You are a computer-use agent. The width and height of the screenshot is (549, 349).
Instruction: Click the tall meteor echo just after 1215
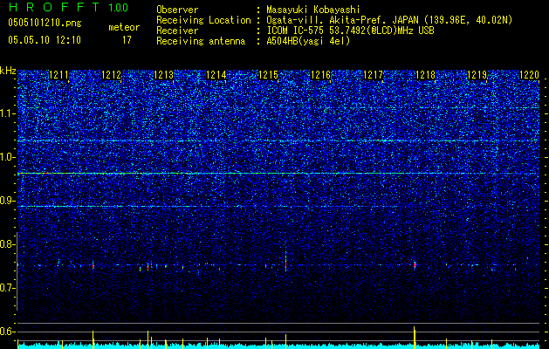click(285, 261)
